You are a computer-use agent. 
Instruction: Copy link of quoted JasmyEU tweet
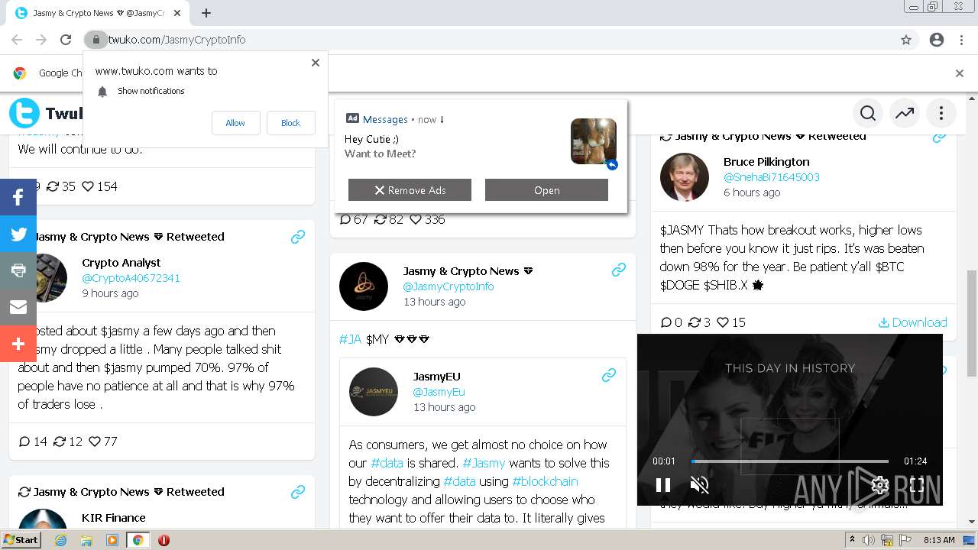click(x=609, y=375)
